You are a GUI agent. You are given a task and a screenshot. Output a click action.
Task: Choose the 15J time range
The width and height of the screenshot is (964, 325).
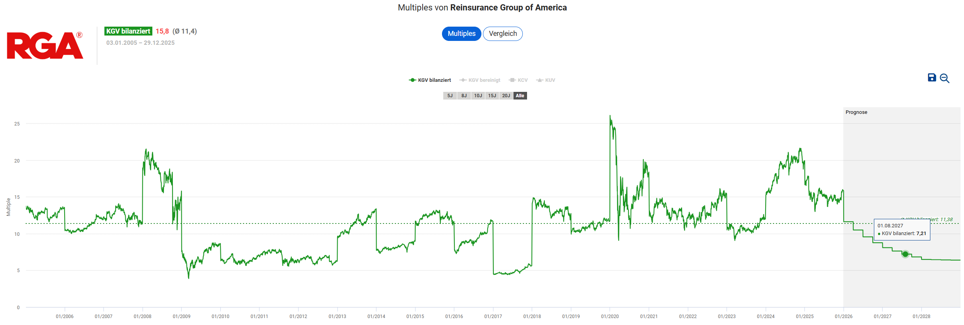coord(492,96)
